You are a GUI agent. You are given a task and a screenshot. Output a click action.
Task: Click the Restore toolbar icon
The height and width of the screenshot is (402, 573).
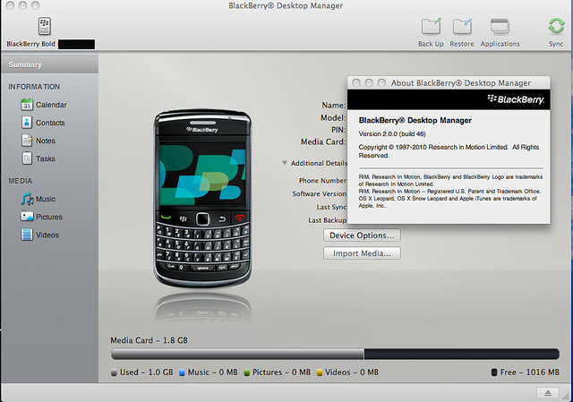coord(462,26)
